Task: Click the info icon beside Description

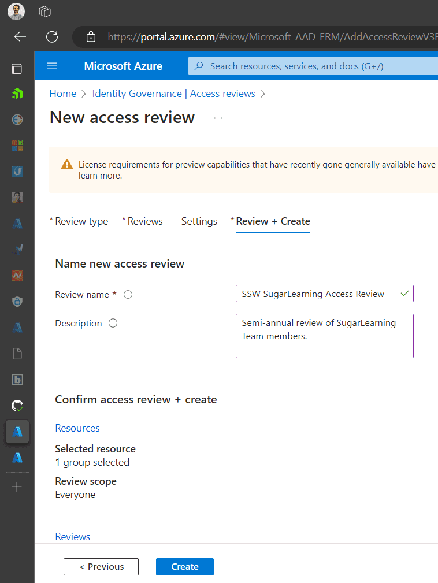Action: (x=113, y=324)
